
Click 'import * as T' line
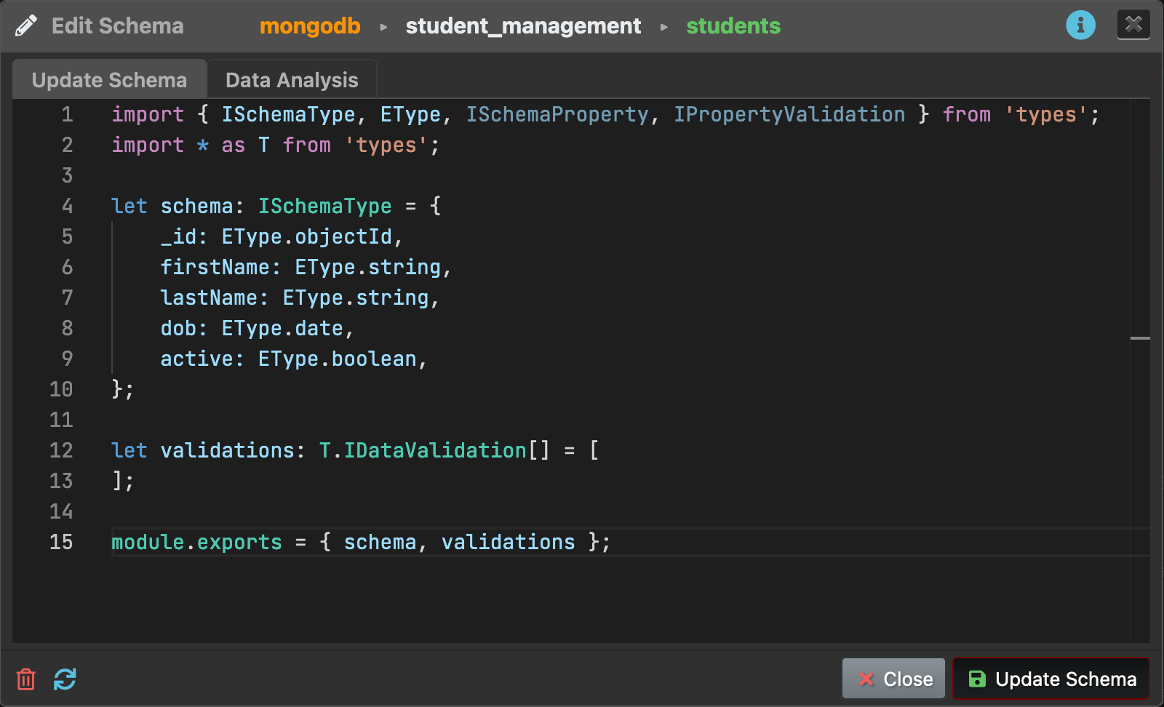(x=276, y=145)
